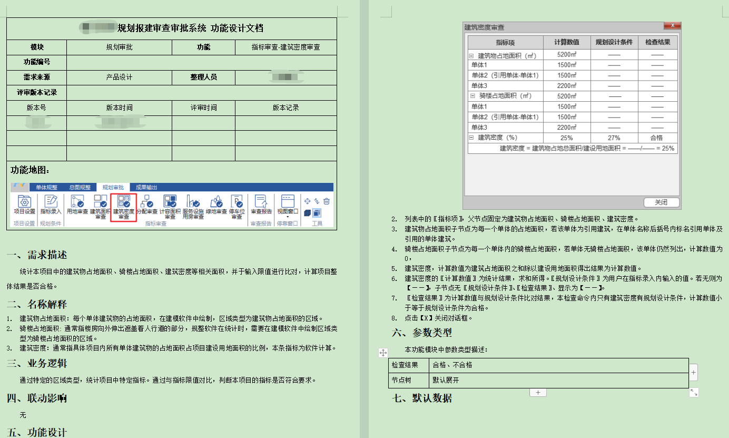The height and width of the screenshot is (438, 729).
Task: Click list item 8 点击【X】关闭对话框
Action: click(x=432, y=318)
